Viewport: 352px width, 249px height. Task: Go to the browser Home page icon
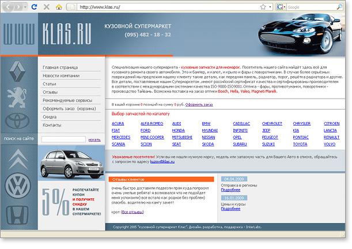[59, 7]
